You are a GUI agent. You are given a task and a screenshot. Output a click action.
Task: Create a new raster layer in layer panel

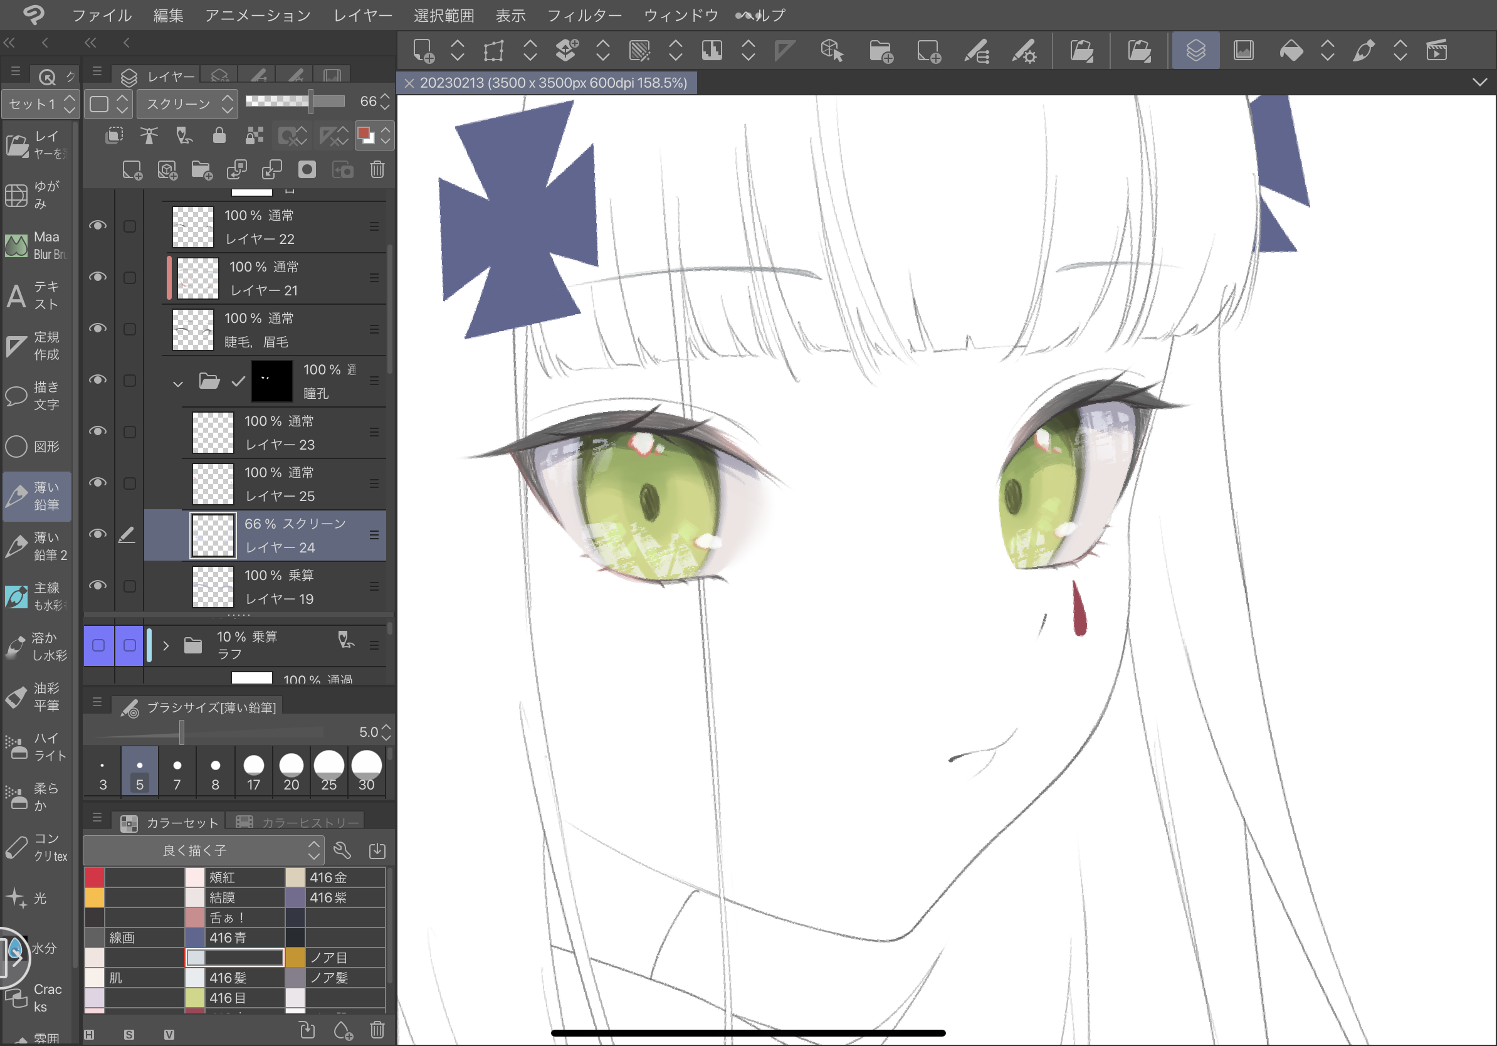click(132, 170)
